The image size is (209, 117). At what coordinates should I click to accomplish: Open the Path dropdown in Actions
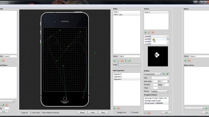point(160,78)
